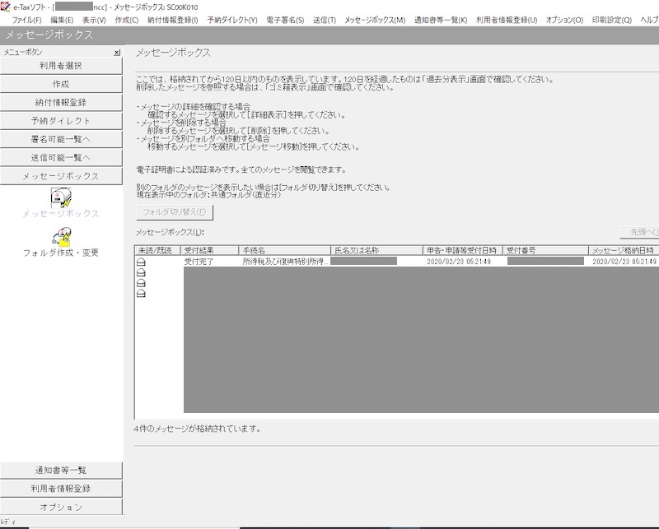
Task: Click the フォルダ切り替え(F) button
Action: click(175, 212)
